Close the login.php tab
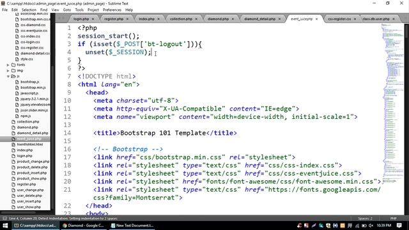Screen dimensions: 409x230 93,19
